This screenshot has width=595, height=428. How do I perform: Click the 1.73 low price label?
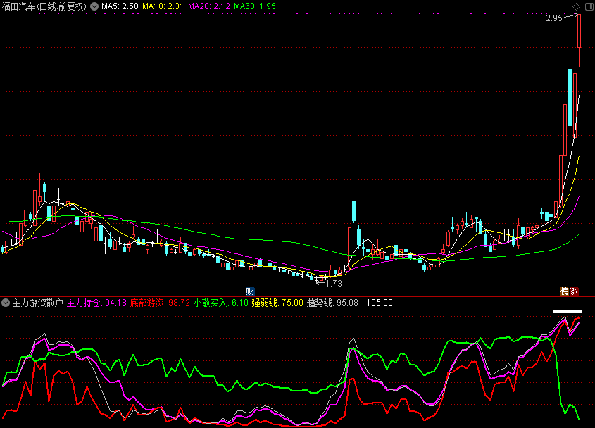pyautogui.click(x=333, y=283)
